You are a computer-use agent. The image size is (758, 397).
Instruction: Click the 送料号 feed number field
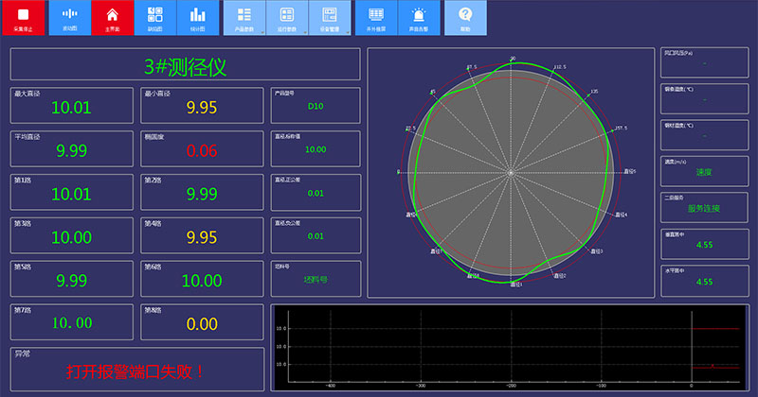(x=315, y=279)
